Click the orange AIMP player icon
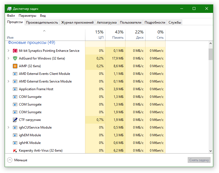Image resolution: width=219 pixels, height=173 pixels. coord(15,66)
